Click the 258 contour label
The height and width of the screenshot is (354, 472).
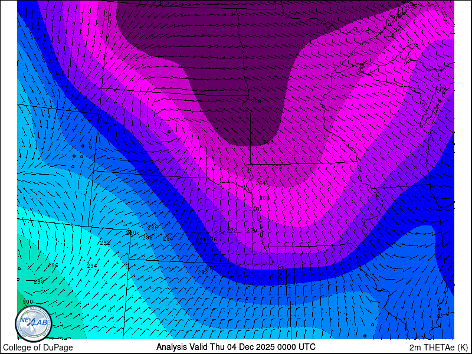(x=256, y=101)
